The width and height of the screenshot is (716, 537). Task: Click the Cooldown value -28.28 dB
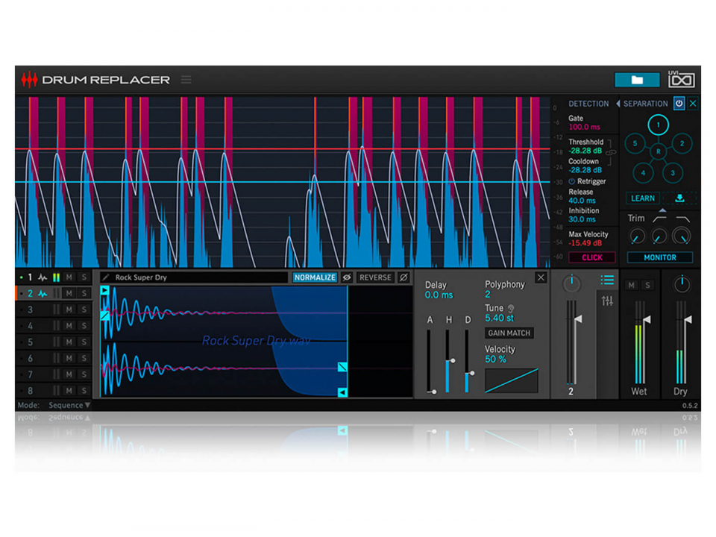pyautogui.click(x=585, y=170)
